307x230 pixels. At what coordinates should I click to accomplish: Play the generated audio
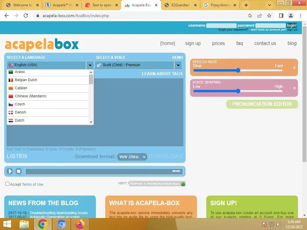coord(9,171)
